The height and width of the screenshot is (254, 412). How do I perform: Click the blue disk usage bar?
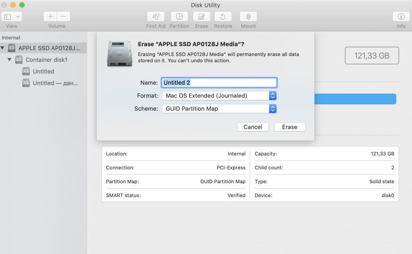pos(355,99)
